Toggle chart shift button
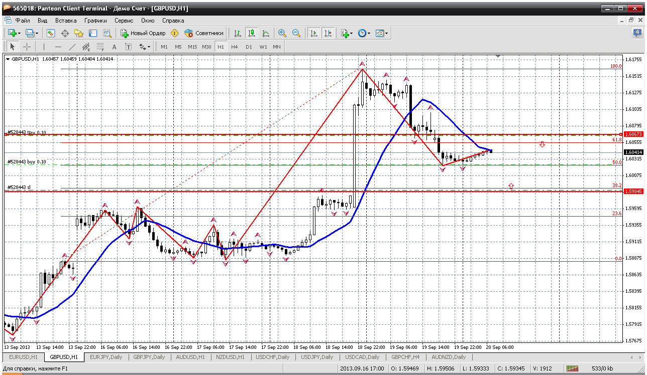 click(x=328, y=33)
